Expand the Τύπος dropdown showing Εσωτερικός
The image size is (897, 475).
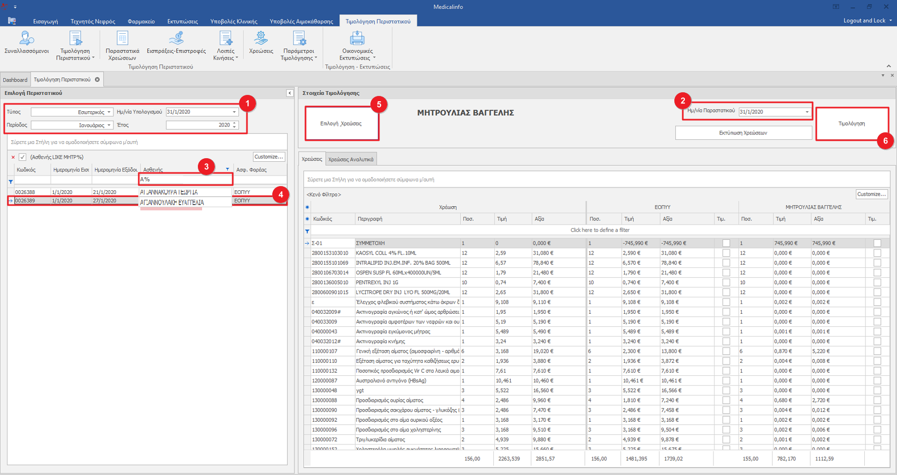109,112
